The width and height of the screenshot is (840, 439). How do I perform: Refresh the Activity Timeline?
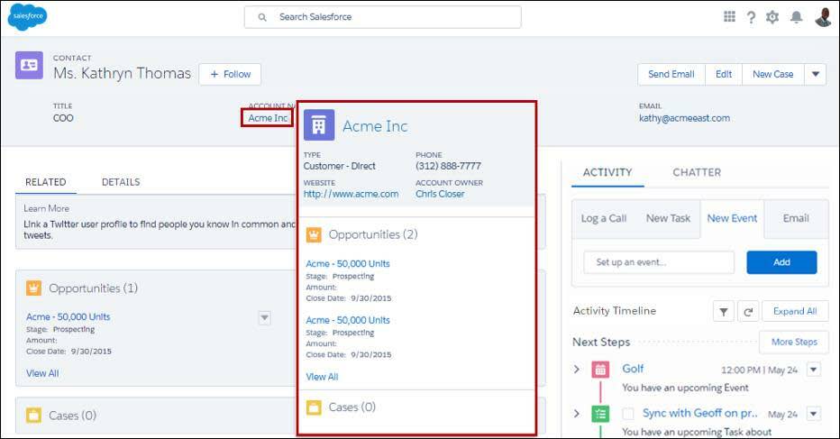pyautogui.click(x=748, y=311)
